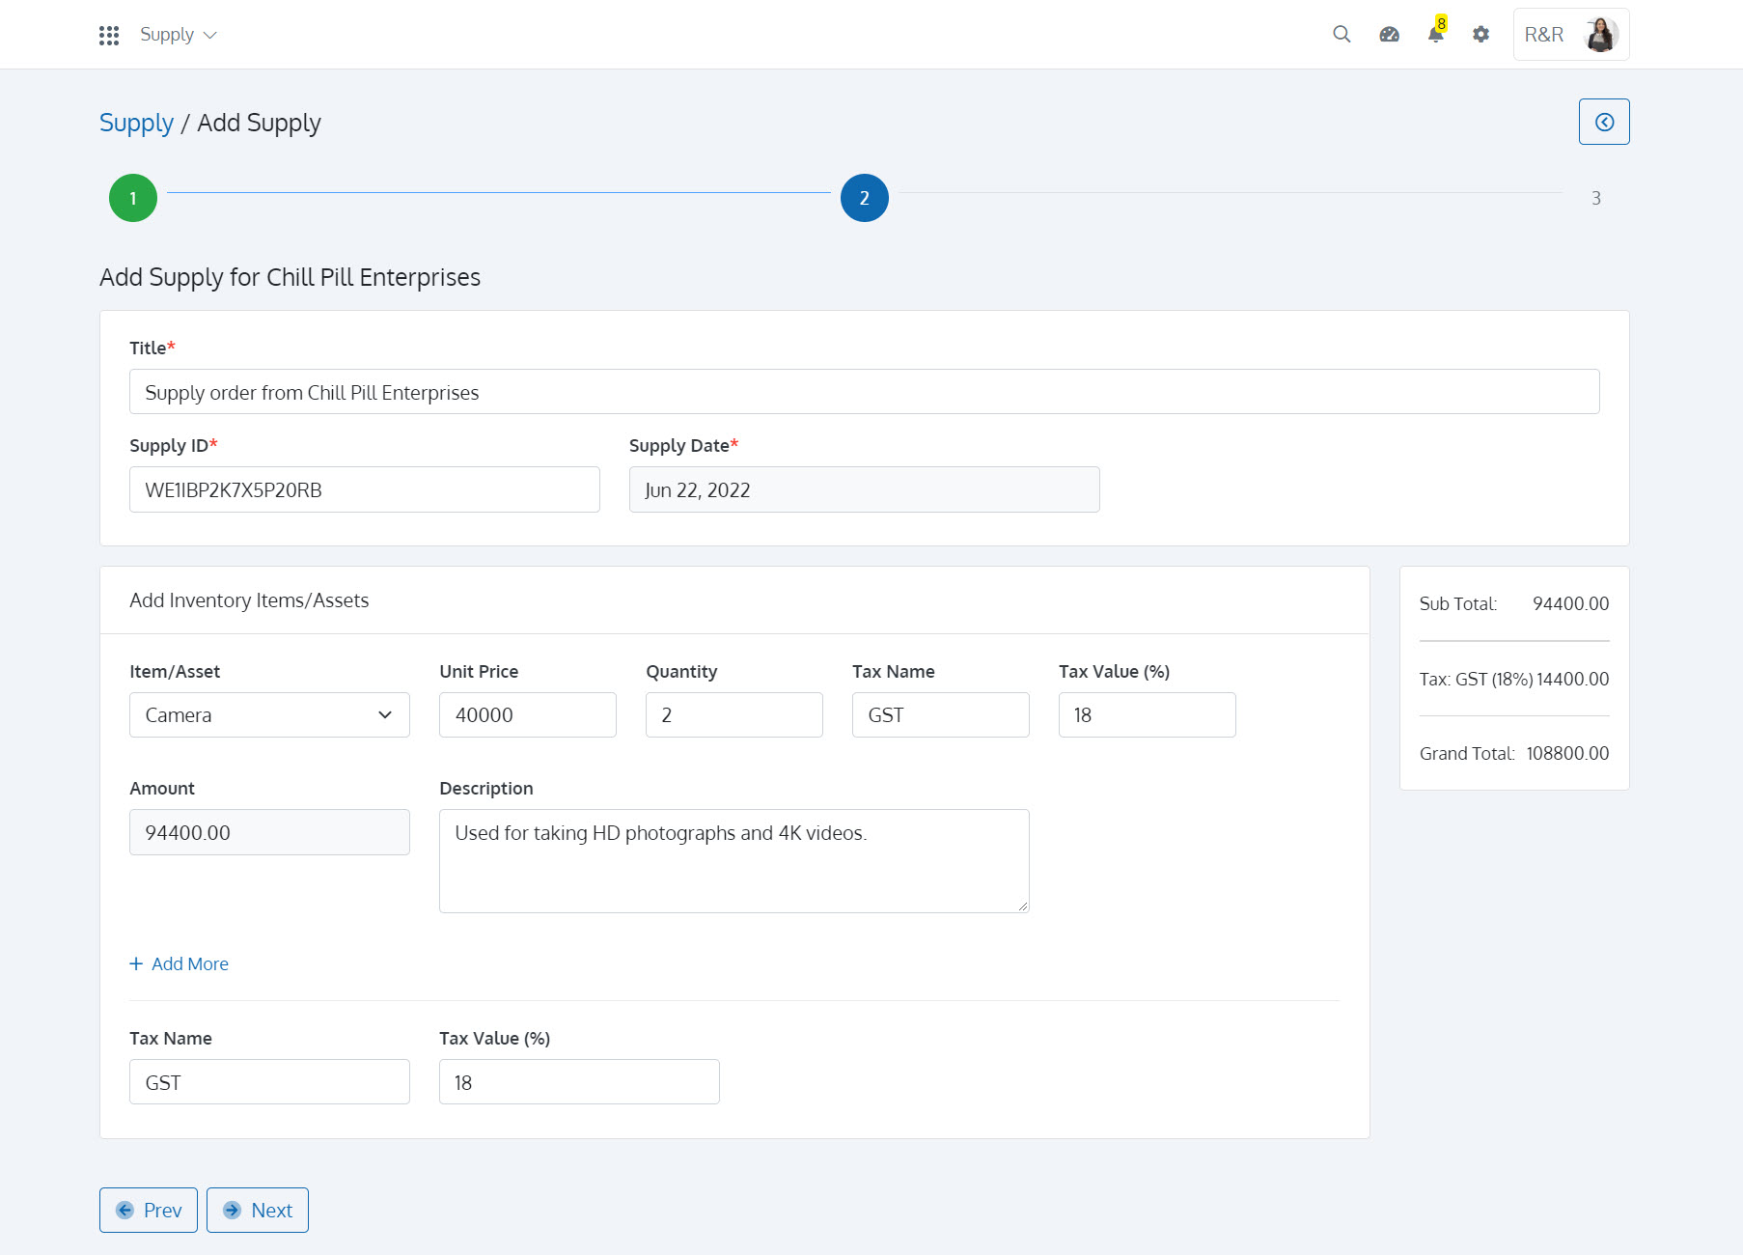Image resolution: width=1743 pixels, height=1255 pixels.
Task: Edit the item row Tax Name field
Action: pyautogui.click(x=941, y=715)
